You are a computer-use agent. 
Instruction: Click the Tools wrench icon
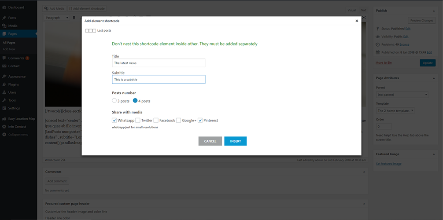point(4,100)
